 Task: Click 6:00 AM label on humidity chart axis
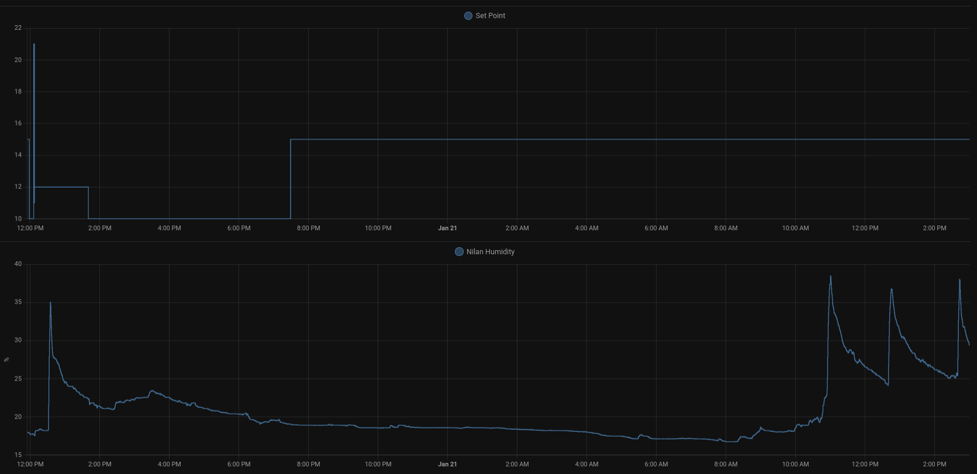[656, 464]
